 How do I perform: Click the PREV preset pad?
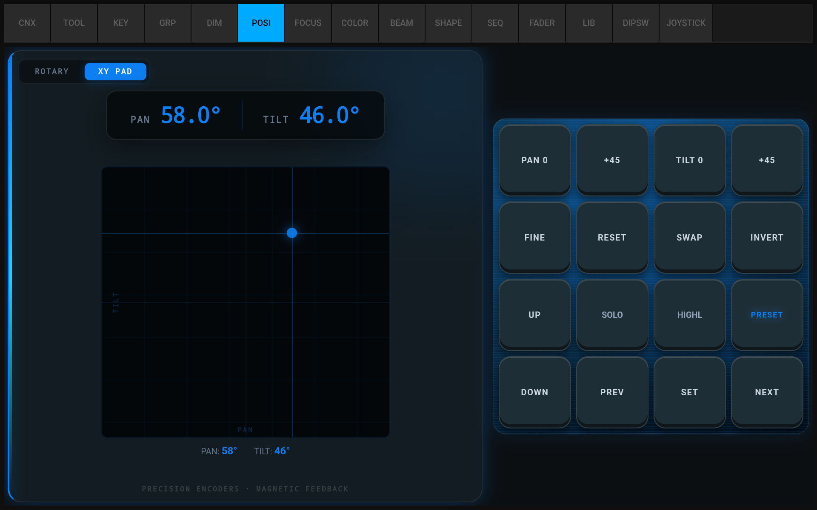coord(612,392)
